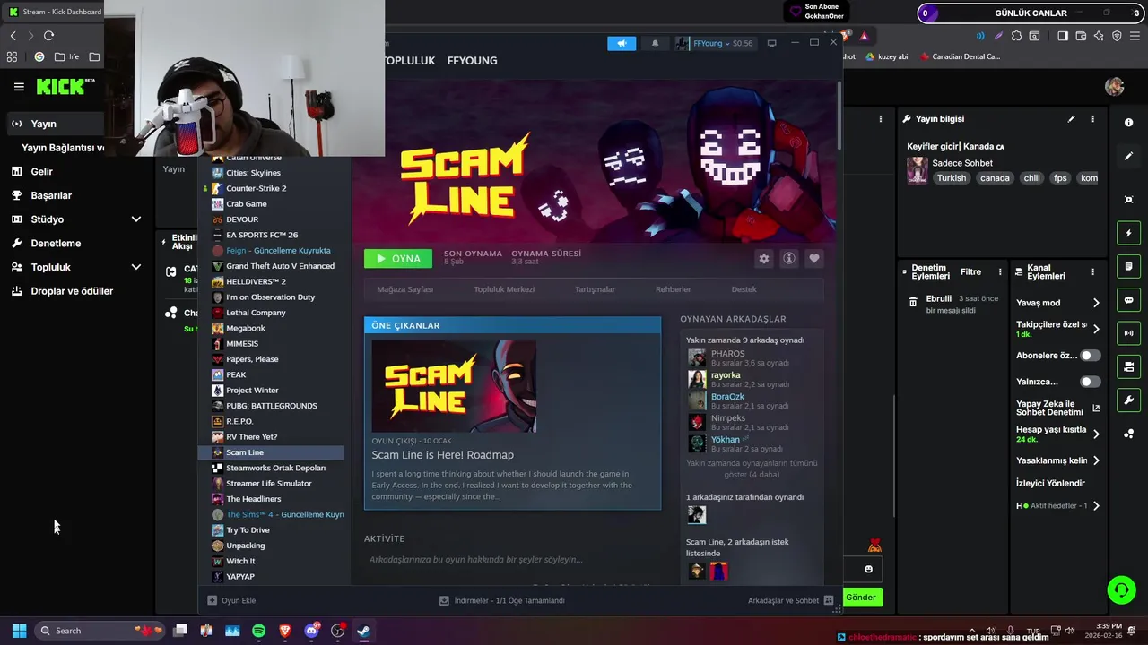Open Destek tab
Image resolution: width=1148 pixels, height=645 pixels.
coord(744,289)
